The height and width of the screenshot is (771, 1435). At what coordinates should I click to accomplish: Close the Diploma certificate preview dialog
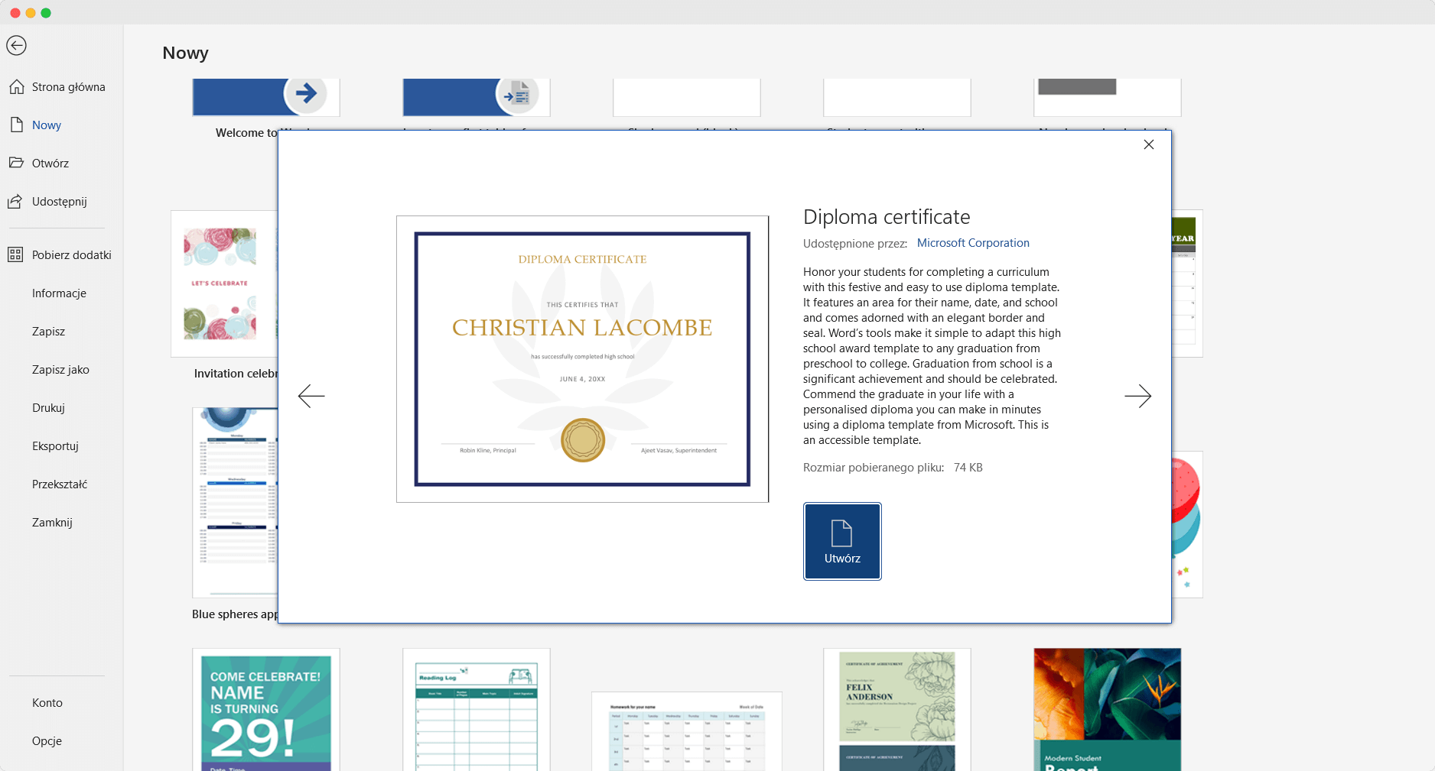tap(1148, 144)
